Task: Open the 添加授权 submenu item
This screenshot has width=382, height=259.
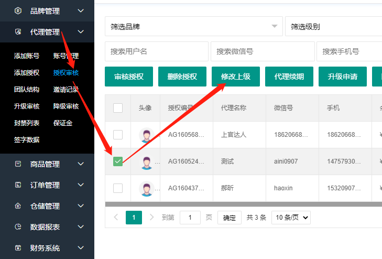Action: (27, 73)
